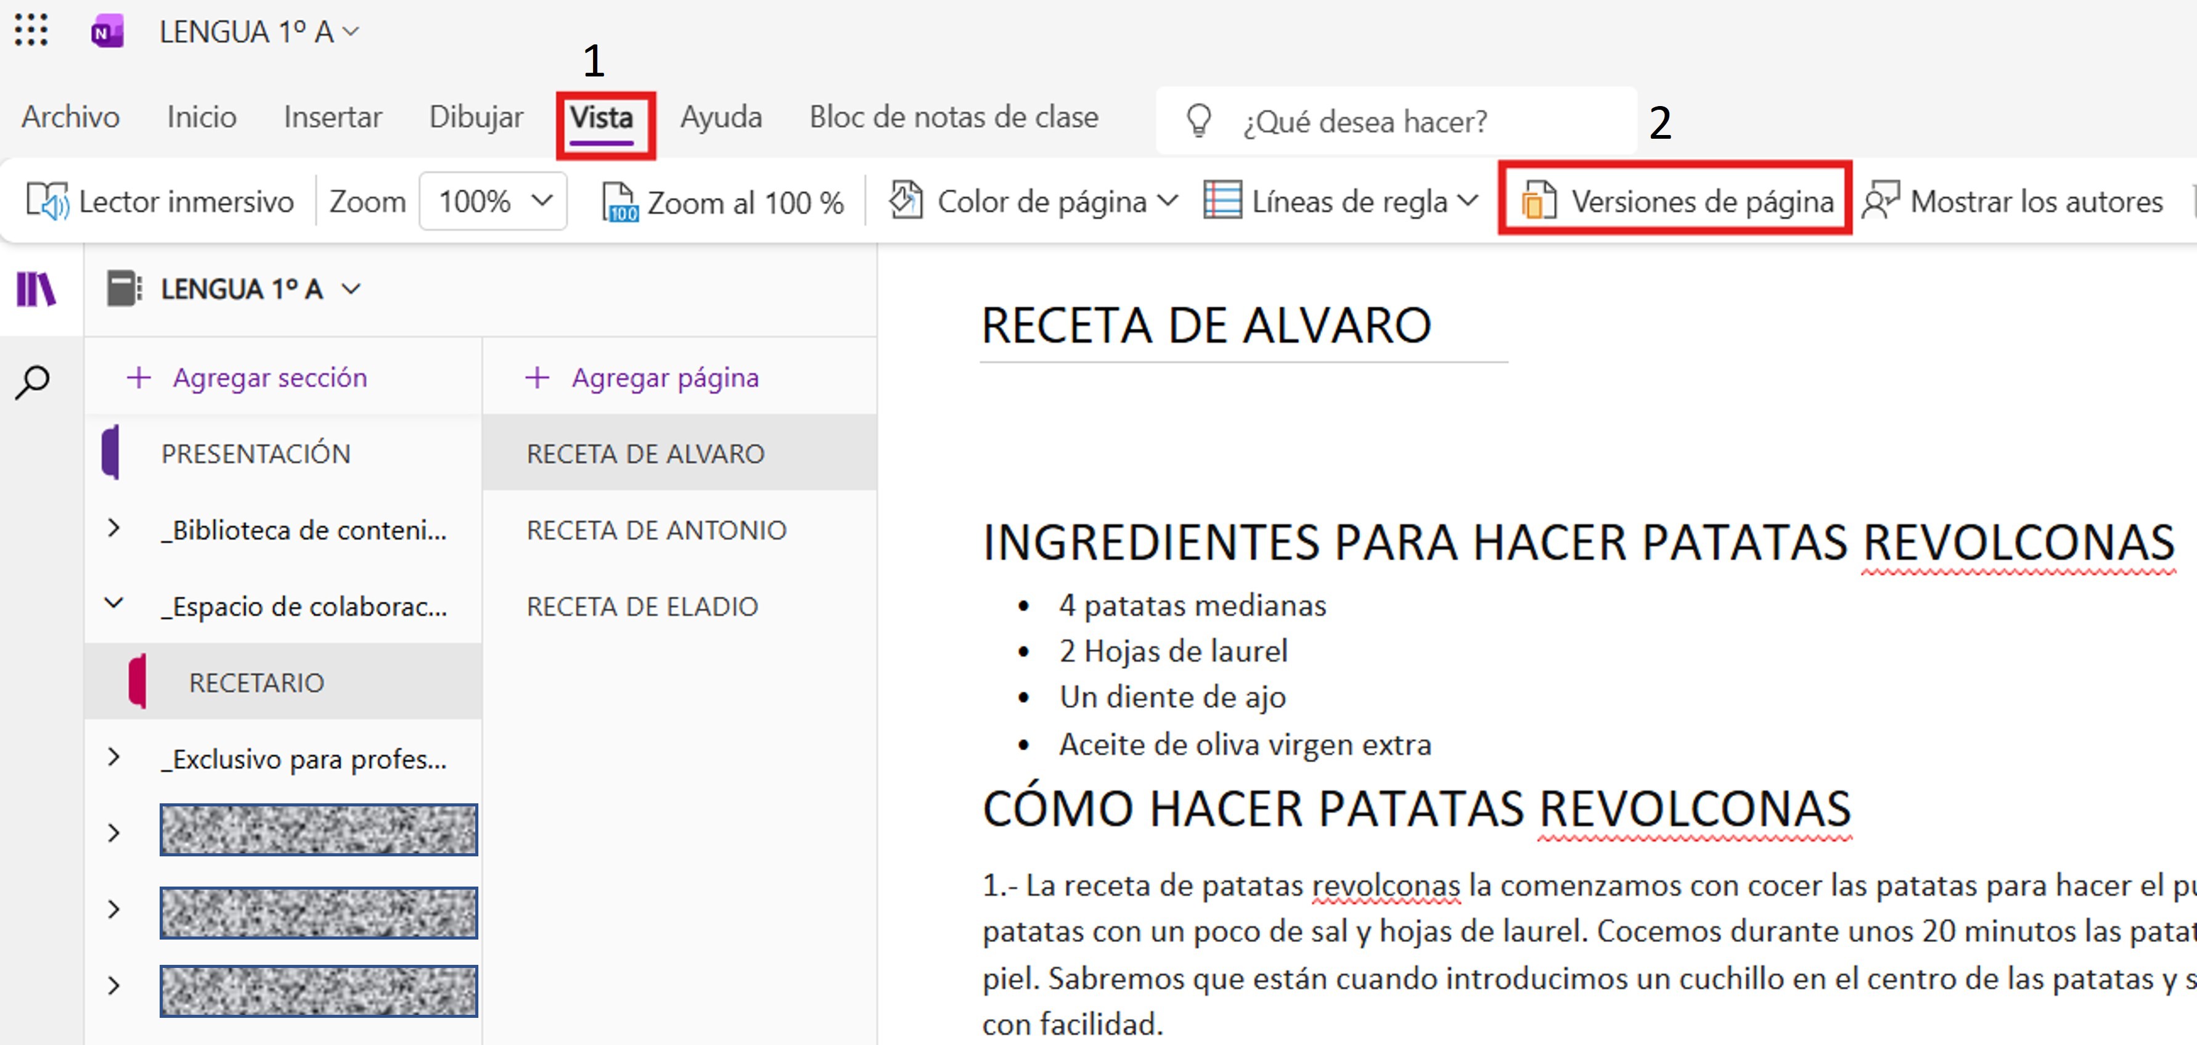
Task: Expand the _Exclusivo para profesores group
Action: [113, 758]
